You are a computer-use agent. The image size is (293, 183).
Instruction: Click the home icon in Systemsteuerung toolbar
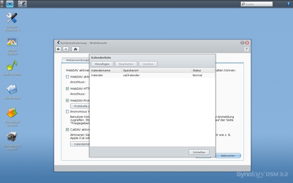(x=75, y=49)
